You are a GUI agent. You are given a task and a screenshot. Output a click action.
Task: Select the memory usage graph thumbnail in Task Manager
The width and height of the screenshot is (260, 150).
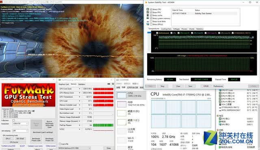tap(122, 104)
